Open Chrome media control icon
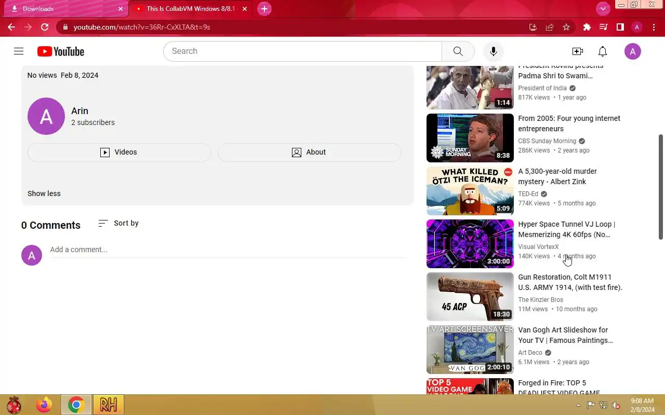Screen dimensions: 665x415 pos(604,27)
